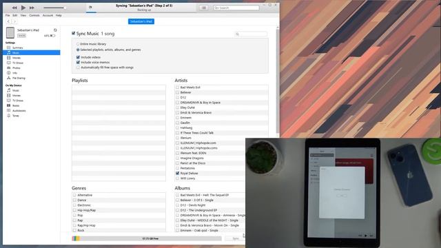Check the Dance genre checkbox
The width and height of the screenshot is (441, 248).
pos(74,200)
